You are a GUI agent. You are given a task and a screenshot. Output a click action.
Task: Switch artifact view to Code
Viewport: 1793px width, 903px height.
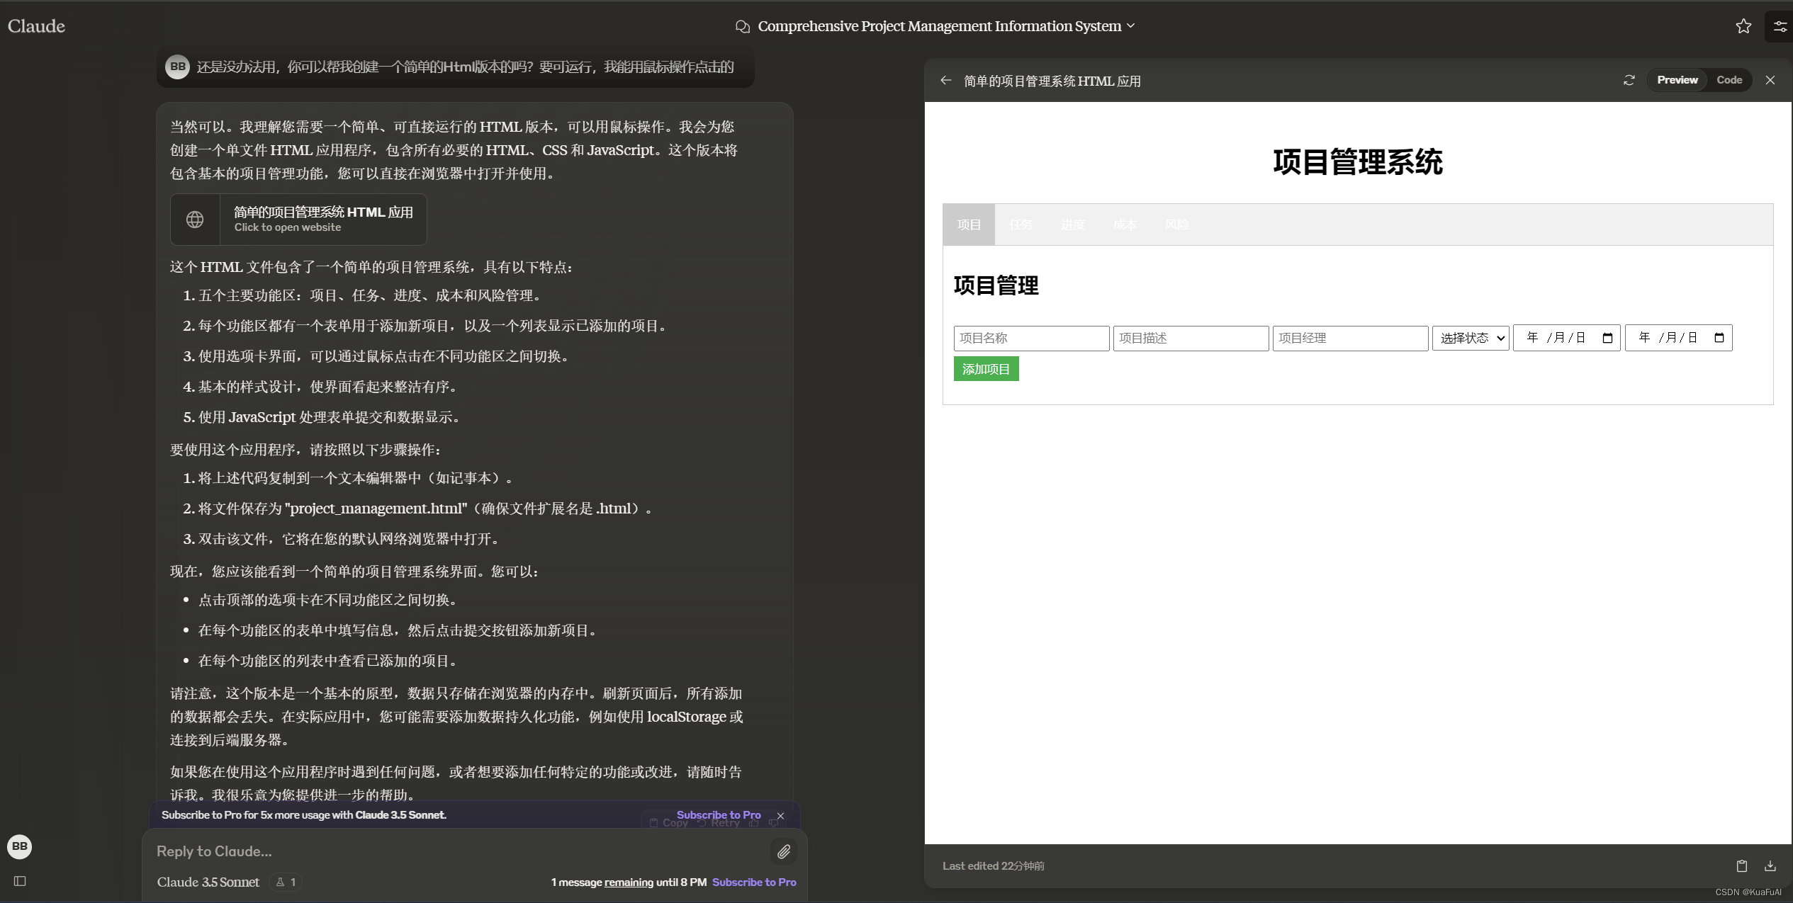point(1729,80)
